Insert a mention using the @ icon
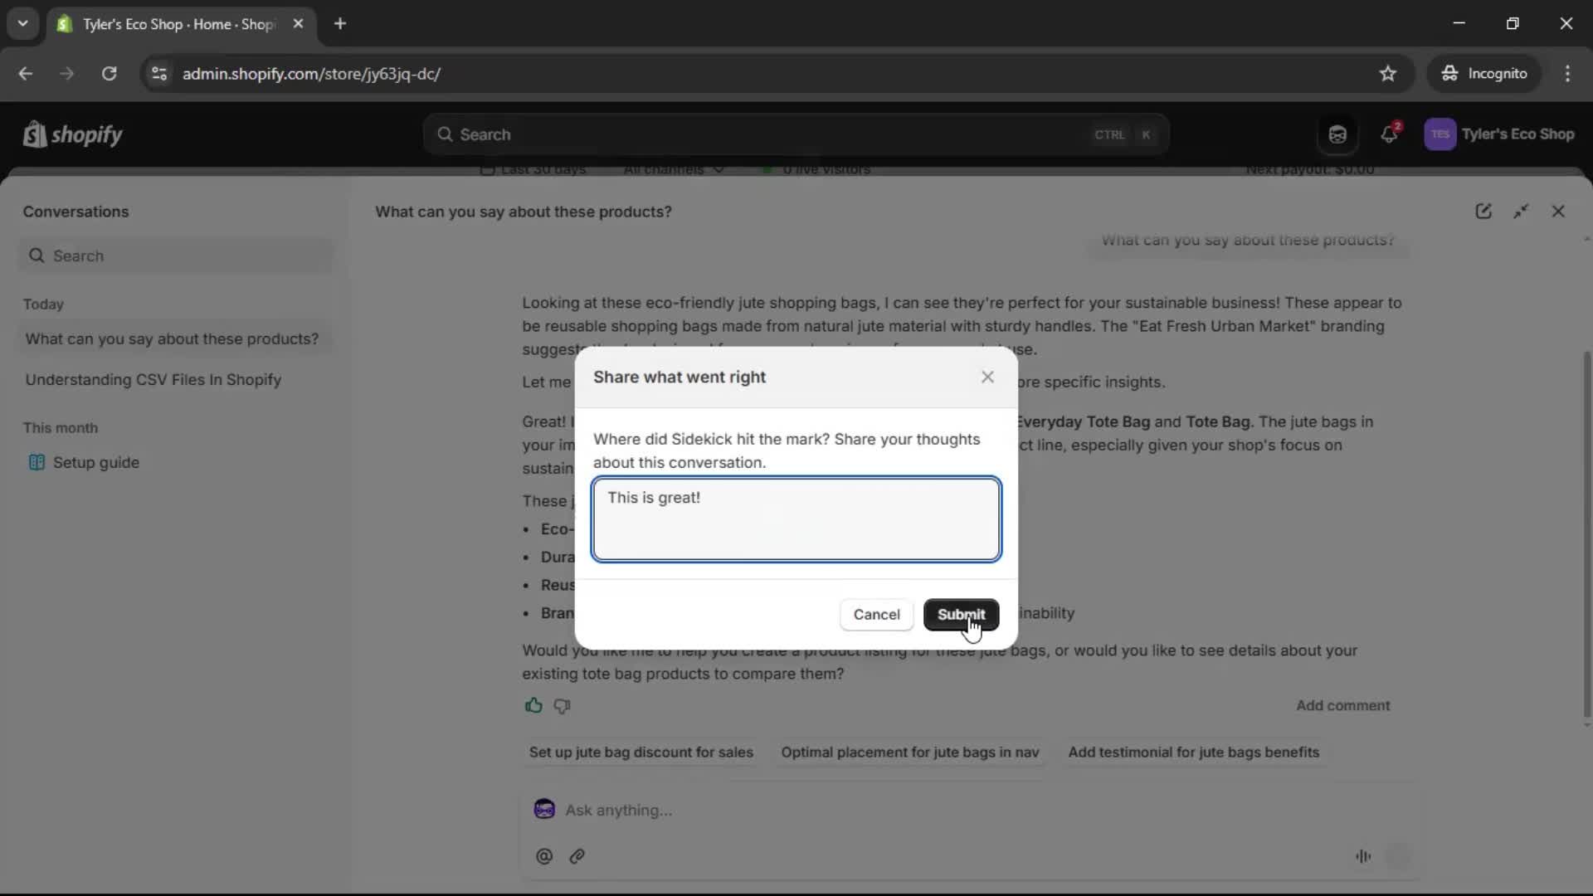 coord(543,856)
